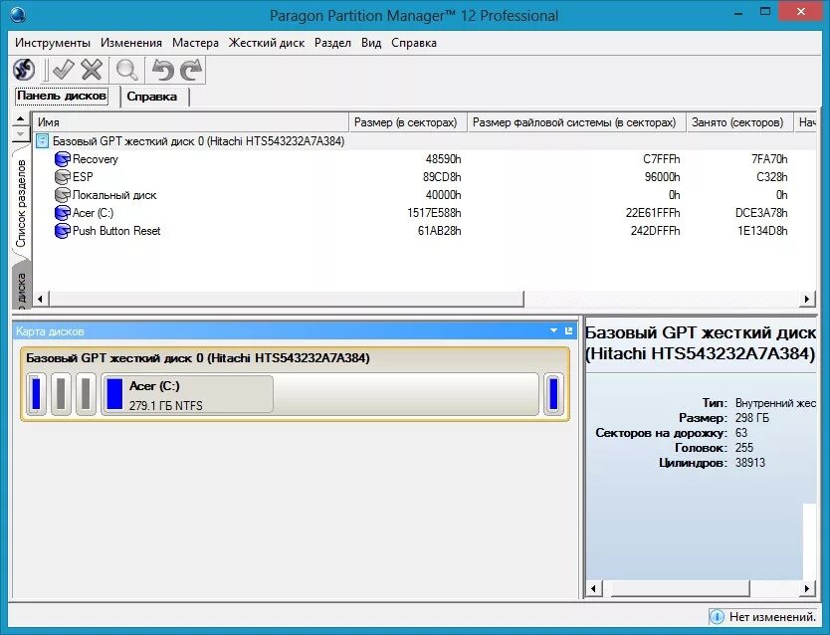Select the Acer (C:) row in list
The width and height of the screenshot is (830, 635).
click(424, 213)
